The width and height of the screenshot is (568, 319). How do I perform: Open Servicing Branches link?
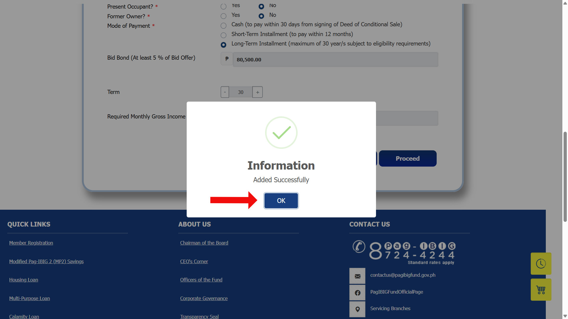coord(390,308)
